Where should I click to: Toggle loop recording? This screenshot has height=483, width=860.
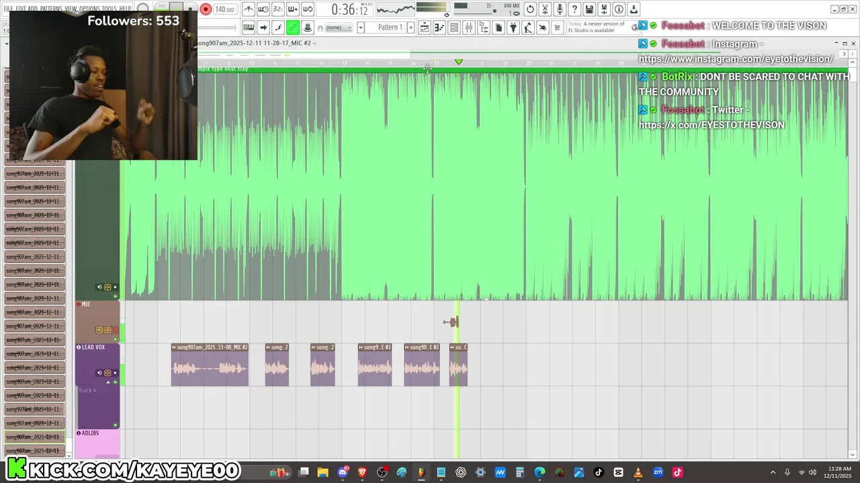click(308, 9)
